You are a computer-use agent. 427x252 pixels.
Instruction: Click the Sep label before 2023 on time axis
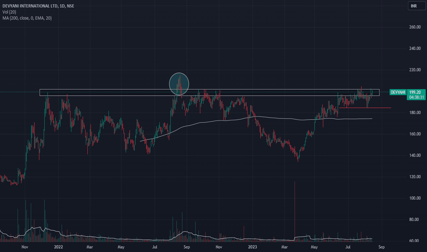pos(186,247)
